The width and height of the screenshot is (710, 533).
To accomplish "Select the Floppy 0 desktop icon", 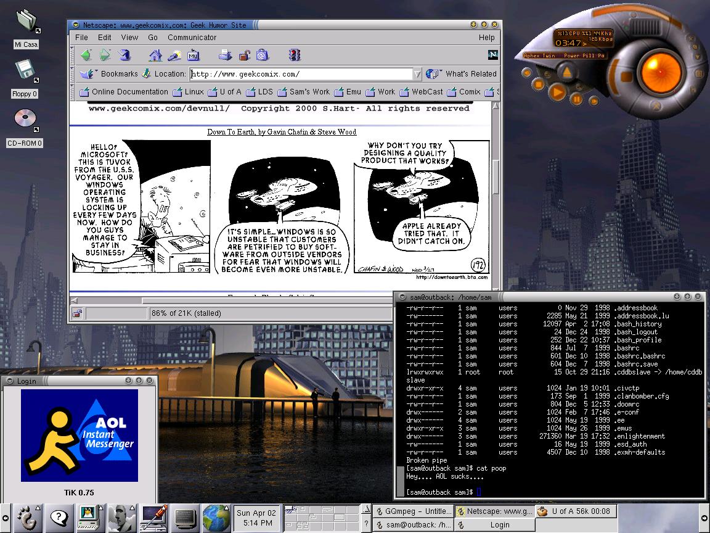I will click(x=25, y=79).
